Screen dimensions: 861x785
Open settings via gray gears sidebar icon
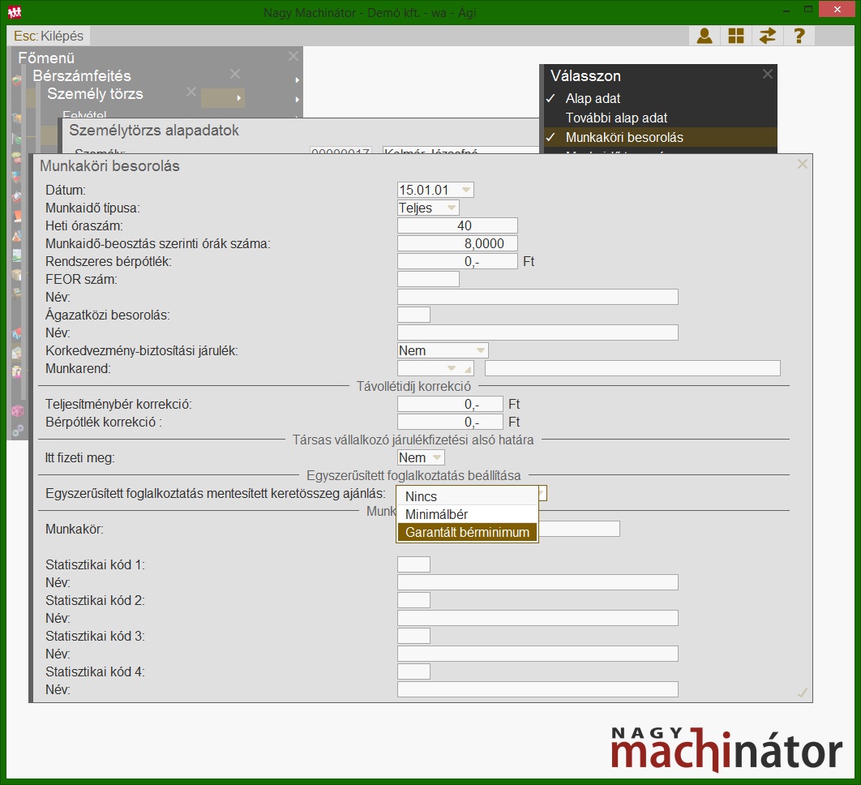click(17, 431)
